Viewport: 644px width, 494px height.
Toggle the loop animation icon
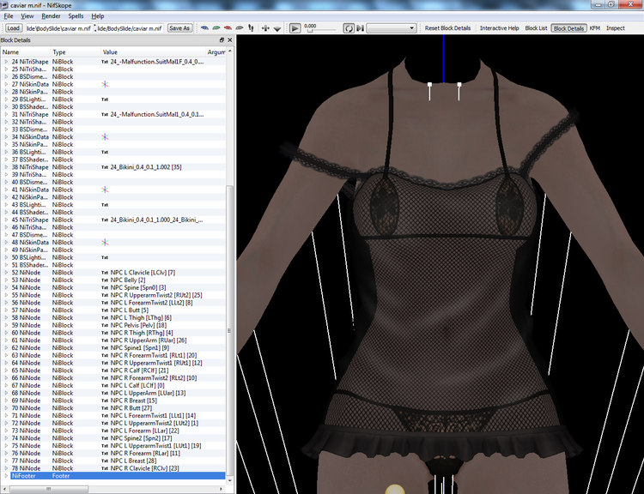coord(349,28)
